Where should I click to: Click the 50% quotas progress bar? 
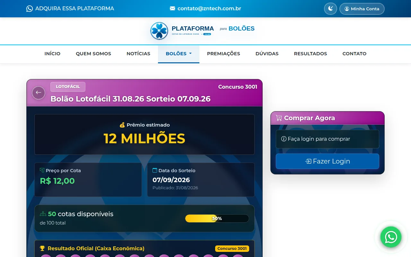click(217, 218)
